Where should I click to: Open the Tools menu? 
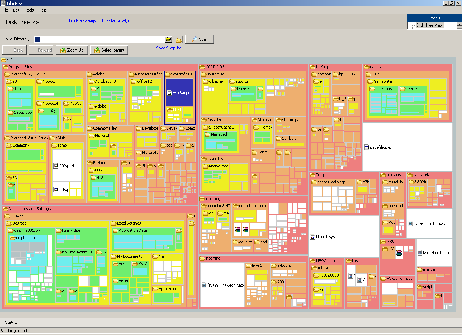coord(29,10)
